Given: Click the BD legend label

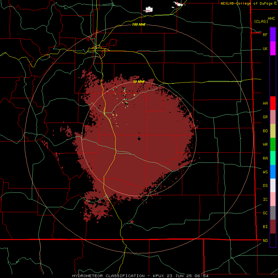Looking at the screenshot, I should pos(265,131).
